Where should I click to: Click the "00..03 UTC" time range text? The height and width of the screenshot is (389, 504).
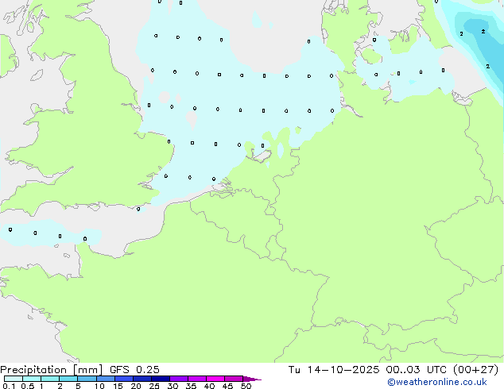[417, 370]
